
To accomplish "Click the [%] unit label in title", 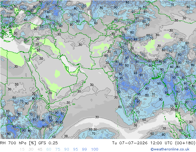I will tap(32, 143).
